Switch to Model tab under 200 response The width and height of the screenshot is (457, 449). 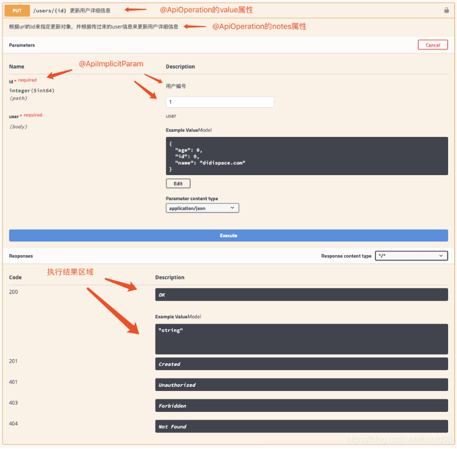tap(194, 317)
